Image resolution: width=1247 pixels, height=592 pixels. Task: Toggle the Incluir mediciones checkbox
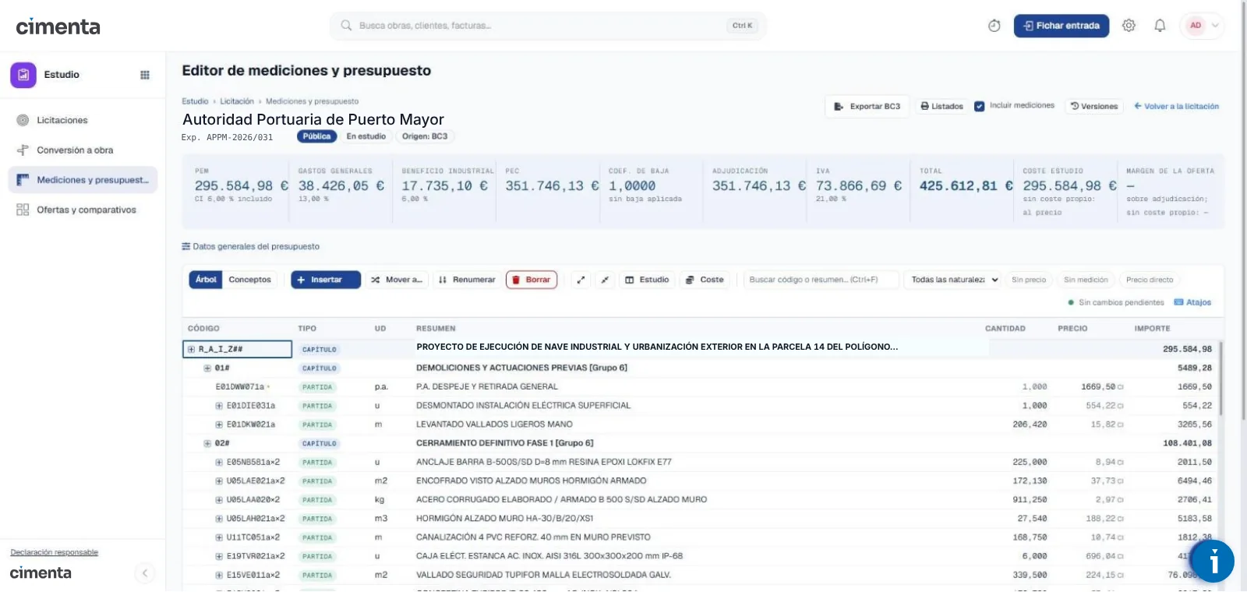(x=979, y=106)
